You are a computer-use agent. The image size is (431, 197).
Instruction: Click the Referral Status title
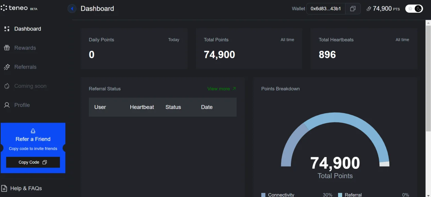tap(105, 89)
